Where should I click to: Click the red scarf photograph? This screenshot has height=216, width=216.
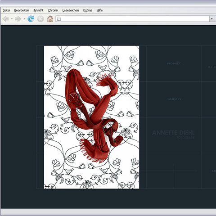click(x=91, y=117)
